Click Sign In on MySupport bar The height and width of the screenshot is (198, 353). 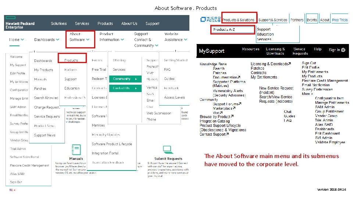[x=334, y=50]
